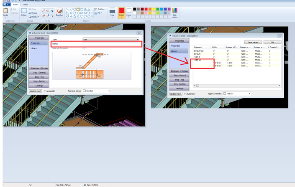Open Step - Bottom in right dialog
This screenshot has height=187, width=295.
pos(180,84)
